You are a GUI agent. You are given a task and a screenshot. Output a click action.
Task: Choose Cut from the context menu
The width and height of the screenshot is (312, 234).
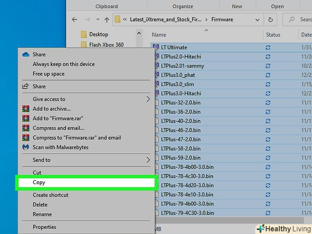click(37, 173)
